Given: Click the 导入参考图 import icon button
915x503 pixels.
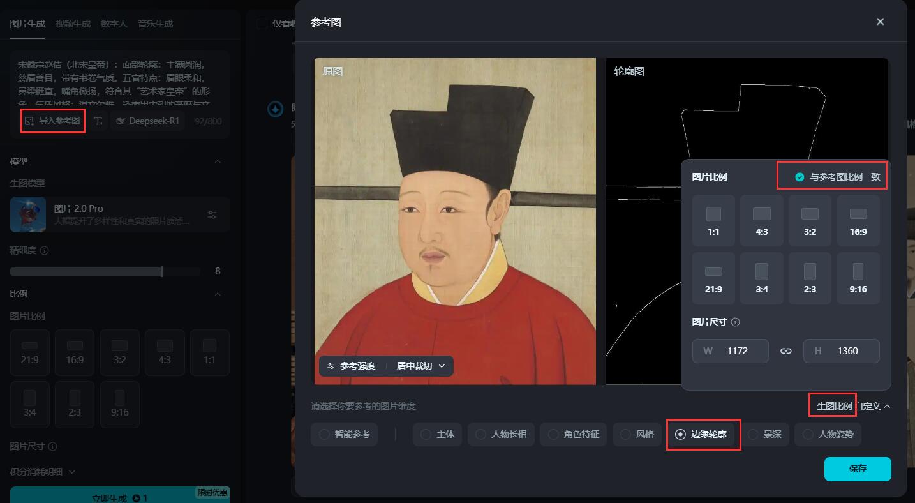Looking at the screenshot, I should (x=53, y=121).
